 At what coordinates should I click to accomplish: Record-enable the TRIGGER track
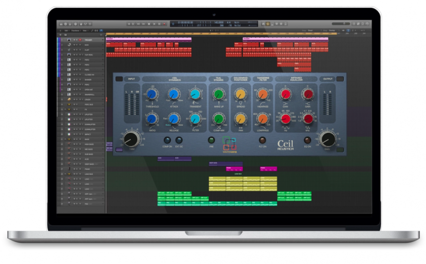tap(80, 40)
